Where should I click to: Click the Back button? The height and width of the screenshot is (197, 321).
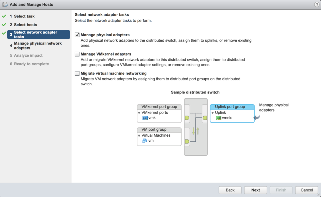coord(230,190)
